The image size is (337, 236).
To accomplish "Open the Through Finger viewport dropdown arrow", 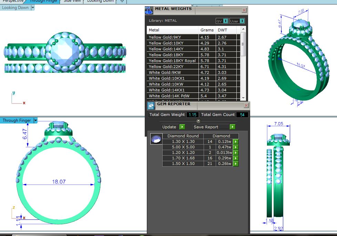I will click(35, 120).
